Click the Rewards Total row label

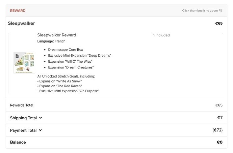point(22,105)
